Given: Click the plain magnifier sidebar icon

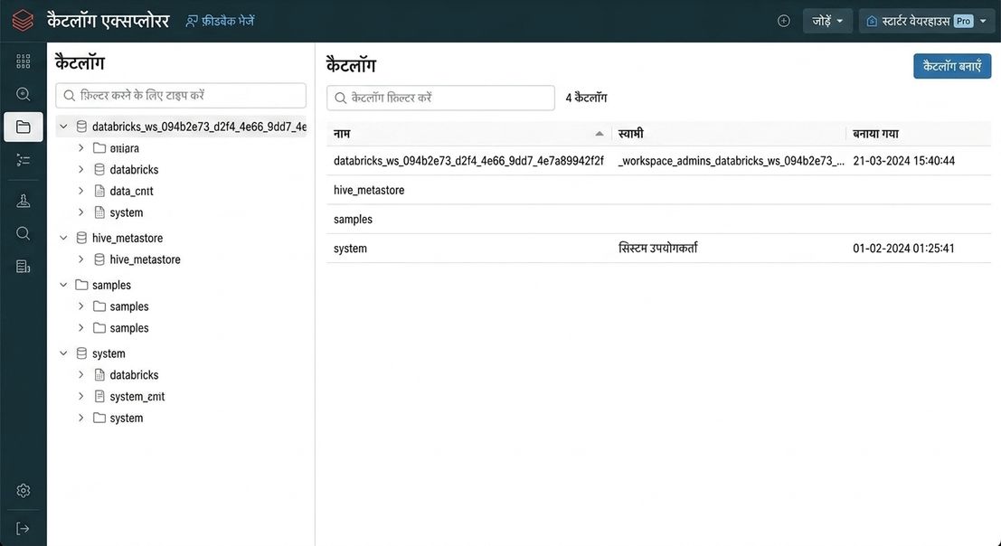Looking at the screenshot, I should pos(23,233).
